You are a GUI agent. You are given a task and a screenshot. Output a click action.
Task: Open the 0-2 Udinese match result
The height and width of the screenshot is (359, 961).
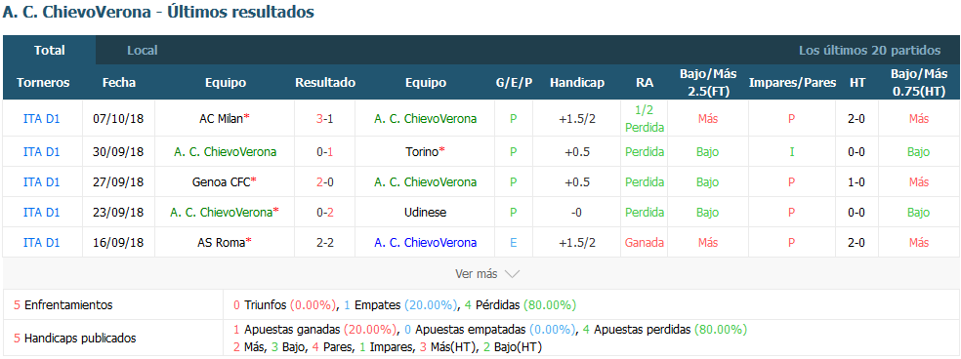pos(325,212)
